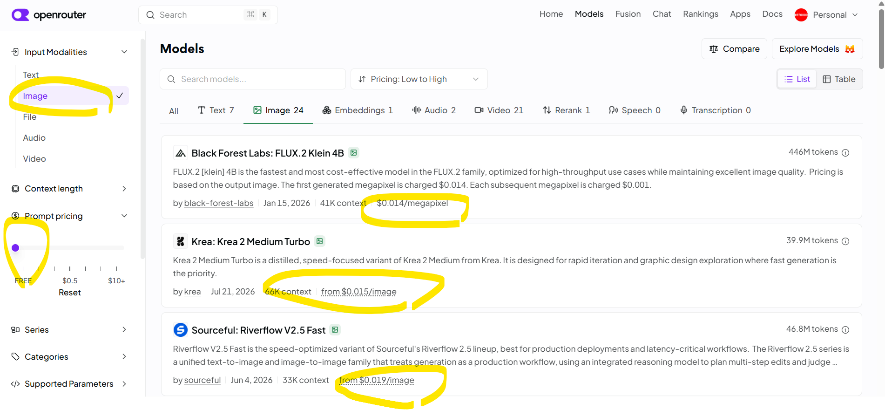Click the Context length section icon

[15, 189]
